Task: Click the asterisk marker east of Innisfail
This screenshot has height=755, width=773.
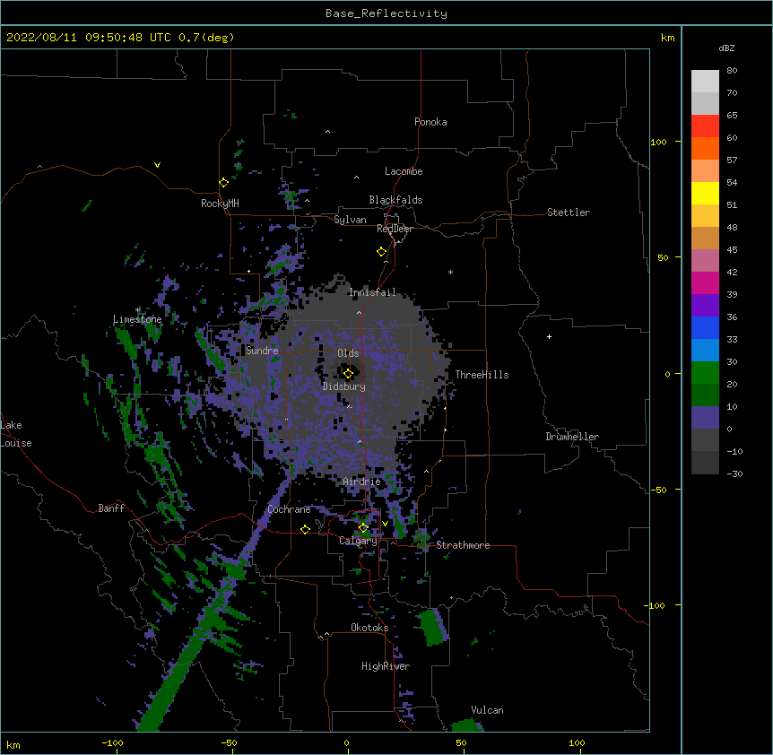Action: (x=450, y=273)
